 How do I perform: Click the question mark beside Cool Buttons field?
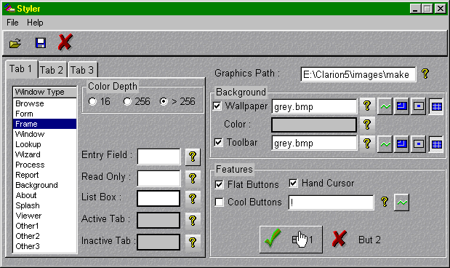pos(385,202)
